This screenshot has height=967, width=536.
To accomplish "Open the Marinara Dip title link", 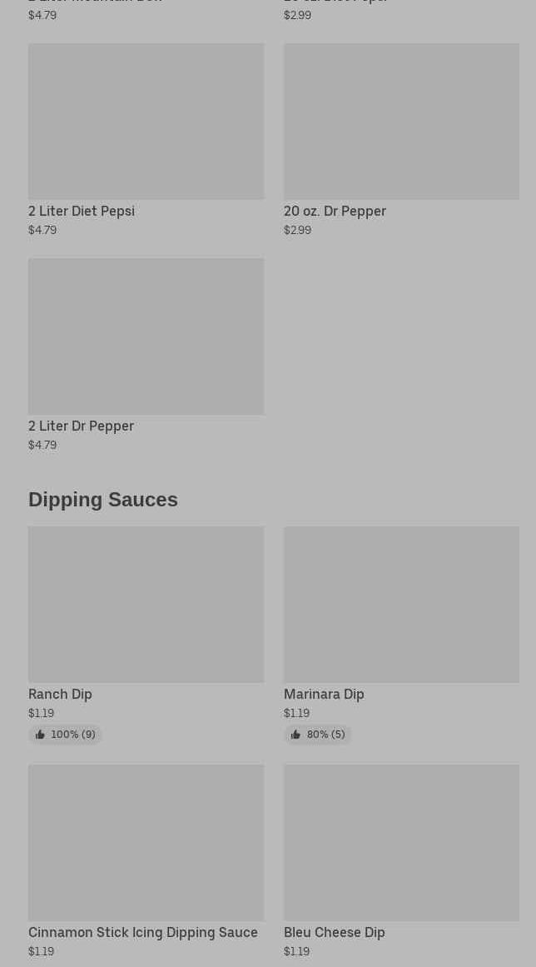I will click(x=324, y=695).
